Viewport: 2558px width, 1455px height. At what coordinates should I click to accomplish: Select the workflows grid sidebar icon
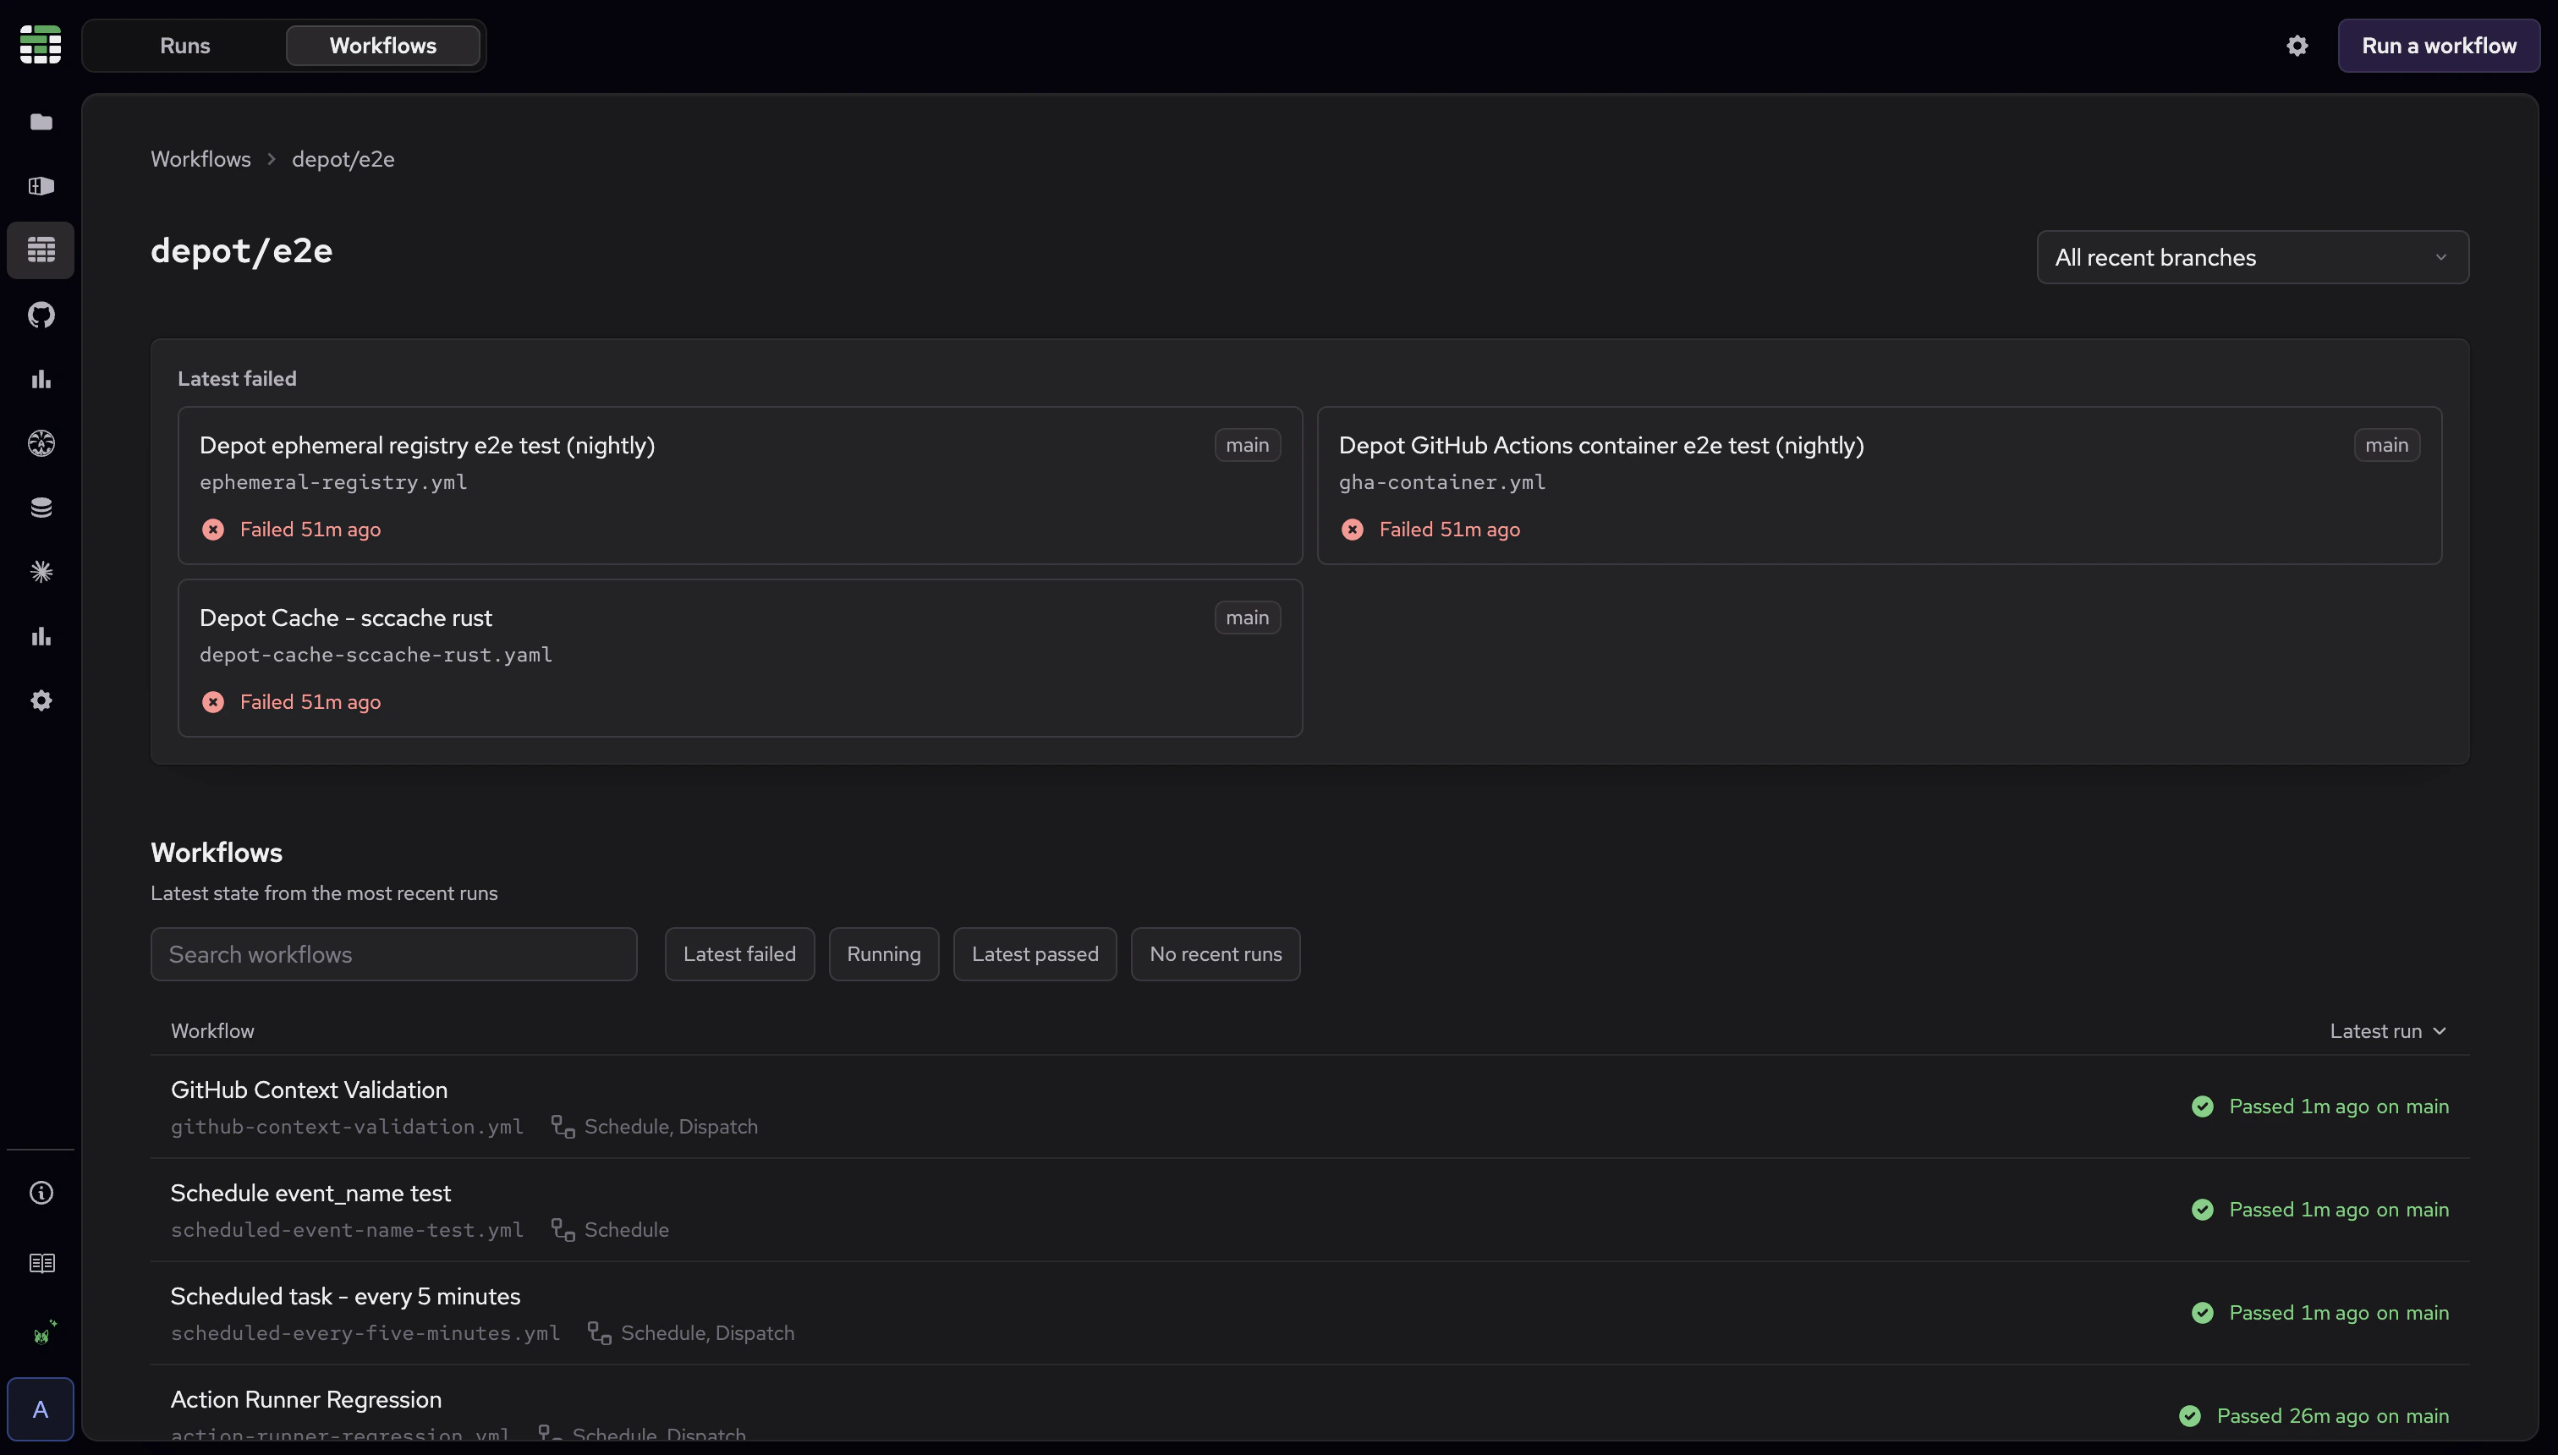[41, 250]
